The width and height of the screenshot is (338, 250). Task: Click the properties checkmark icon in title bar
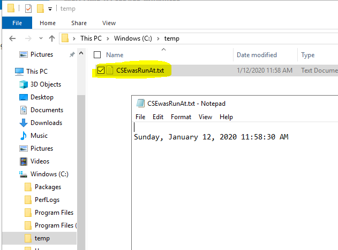(28, 9)
